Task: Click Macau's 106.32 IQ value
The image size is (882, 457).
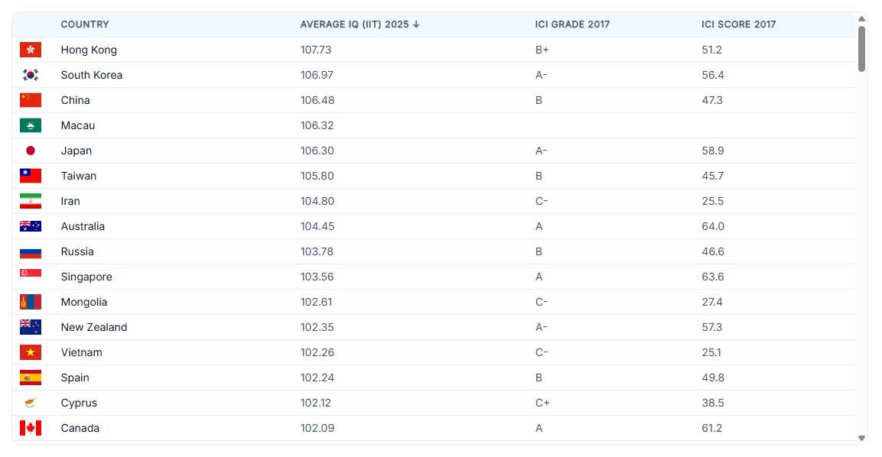Action: pyautogui.click(x=317, y=126)
